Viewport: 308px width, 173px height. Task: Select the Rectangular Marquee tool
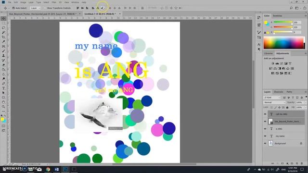(3, 23)
